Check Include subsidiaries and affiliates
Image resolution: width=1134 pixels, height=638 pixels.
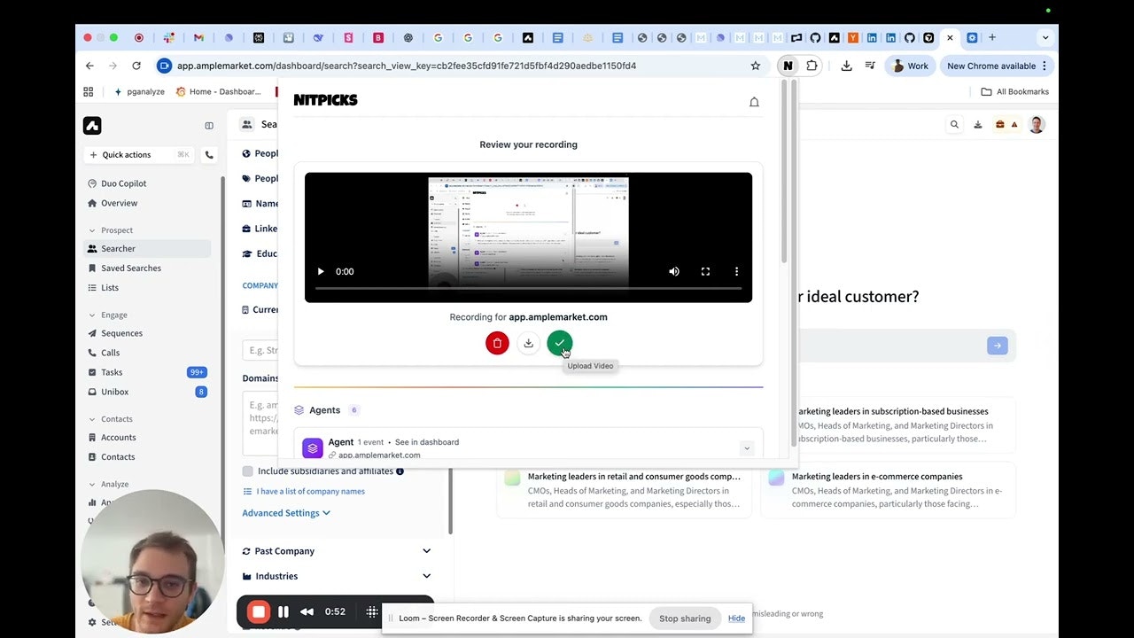point(248,471)
